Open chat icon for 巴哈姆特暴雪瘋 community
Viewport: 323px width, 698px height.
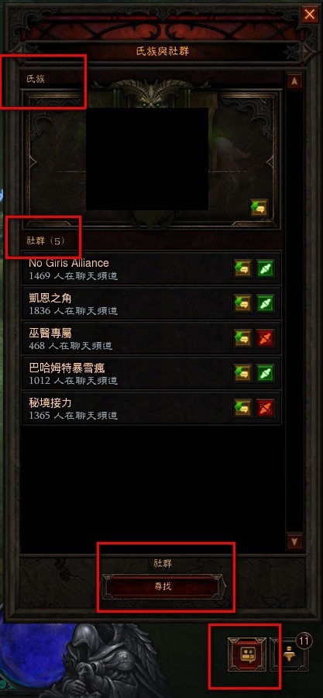(x=243, y=373)
